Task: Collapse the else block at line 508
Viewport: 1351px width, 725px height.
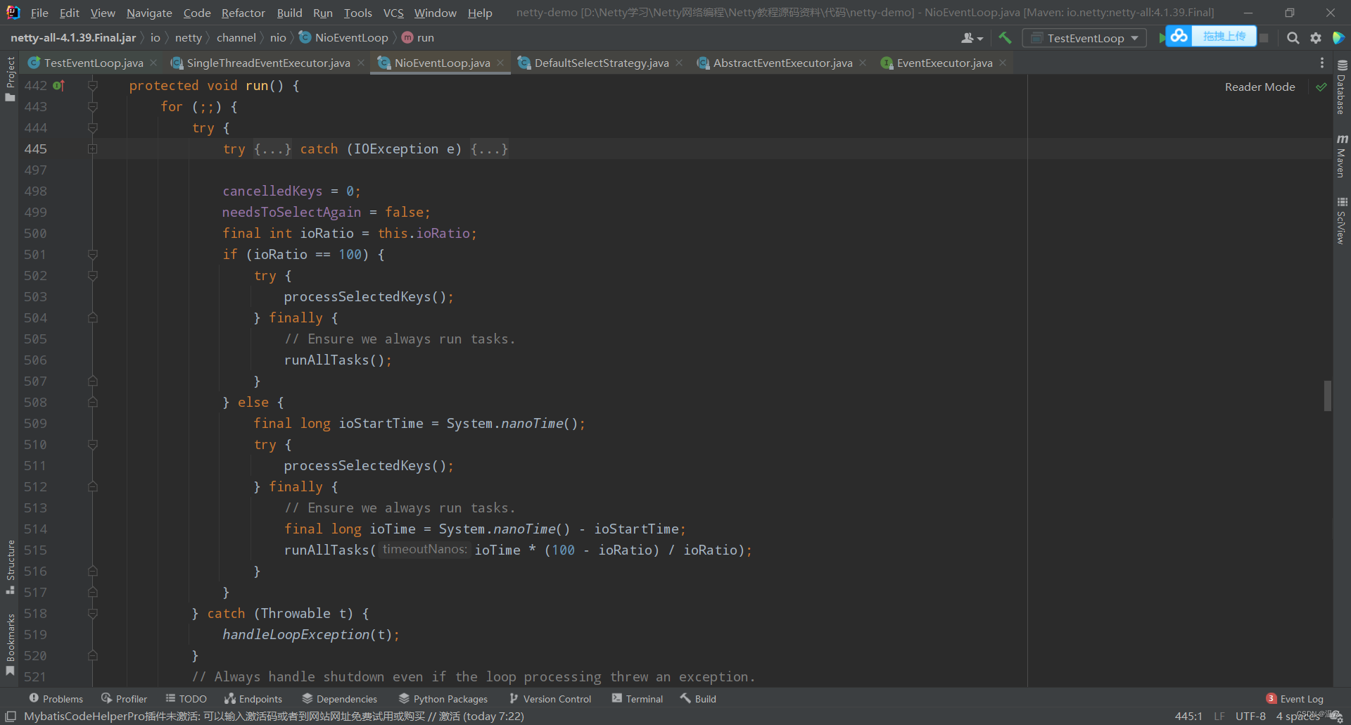Action: click(92, 402)
